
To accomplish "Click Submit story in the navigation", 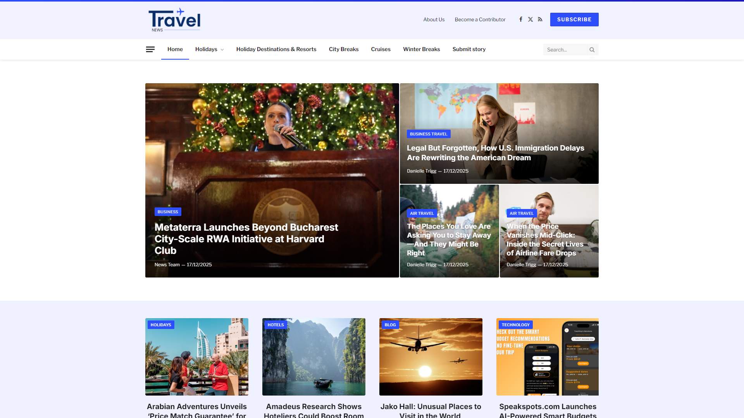I will (x=469, y=49).
